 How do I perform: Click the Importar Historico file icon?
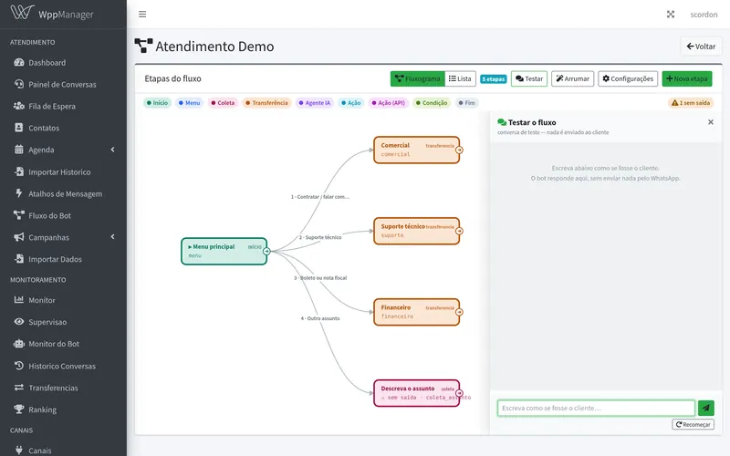[x=18, y=171]
